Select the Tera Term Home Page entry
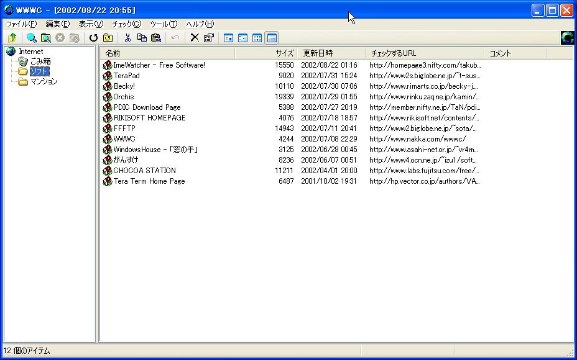The image size is (577, 360). [x=149, y=181]
